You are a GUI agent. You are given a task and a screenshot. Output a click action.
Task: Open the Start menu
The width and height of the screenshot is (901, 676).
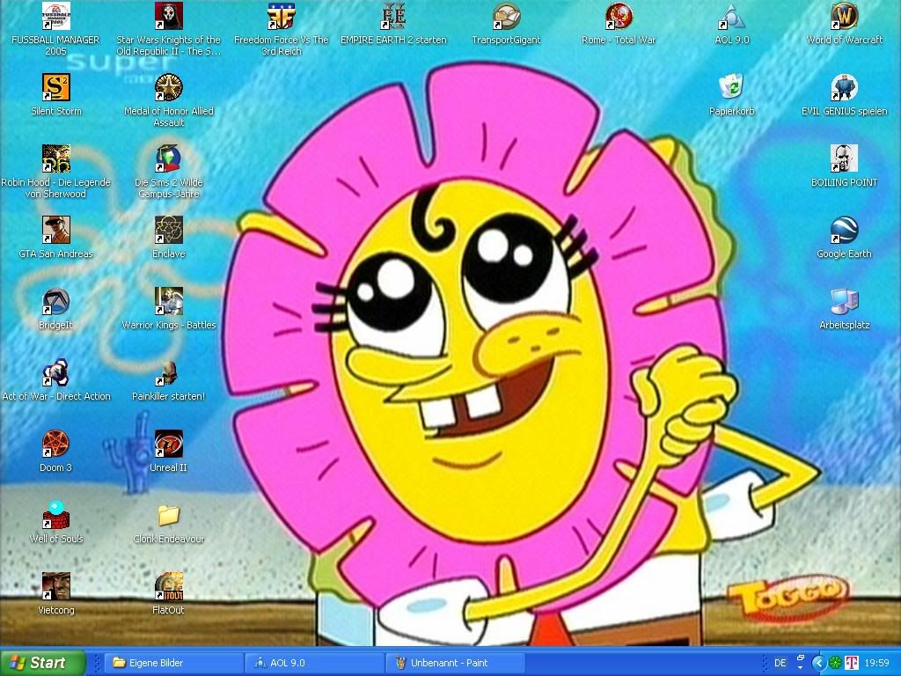[x=42, y=663]
